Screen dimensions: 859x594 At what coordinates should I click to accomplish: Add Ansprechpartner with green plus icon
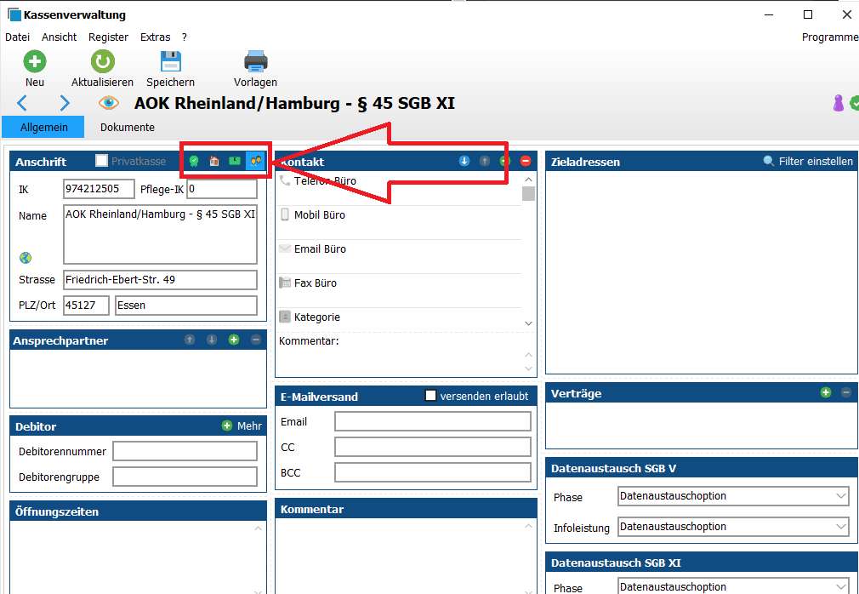pyautogui.click(x=234, y=340)
